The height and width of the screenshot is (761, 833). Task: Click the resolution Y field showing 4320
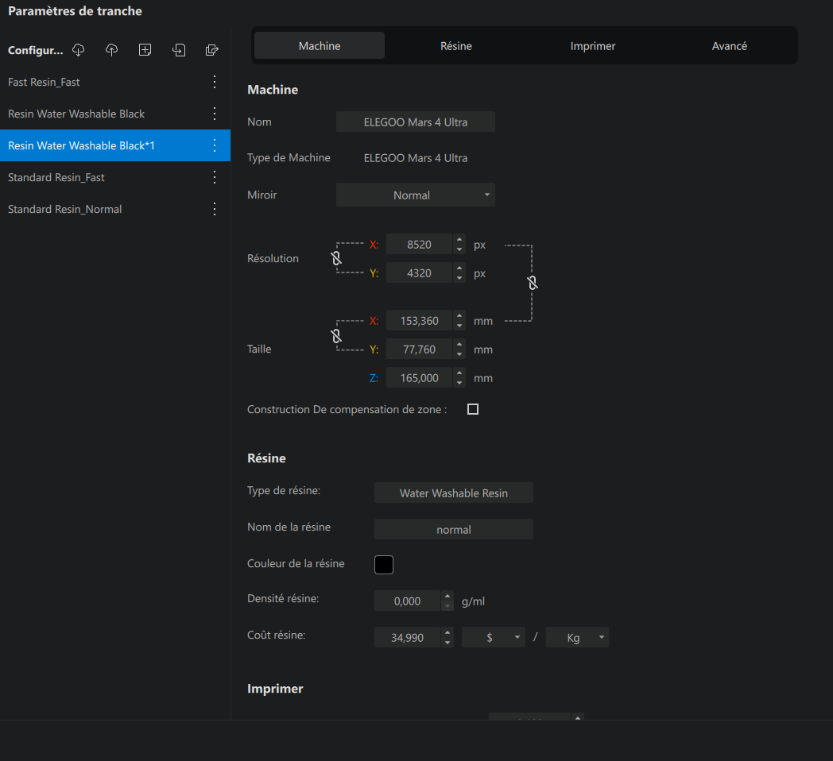419,273
